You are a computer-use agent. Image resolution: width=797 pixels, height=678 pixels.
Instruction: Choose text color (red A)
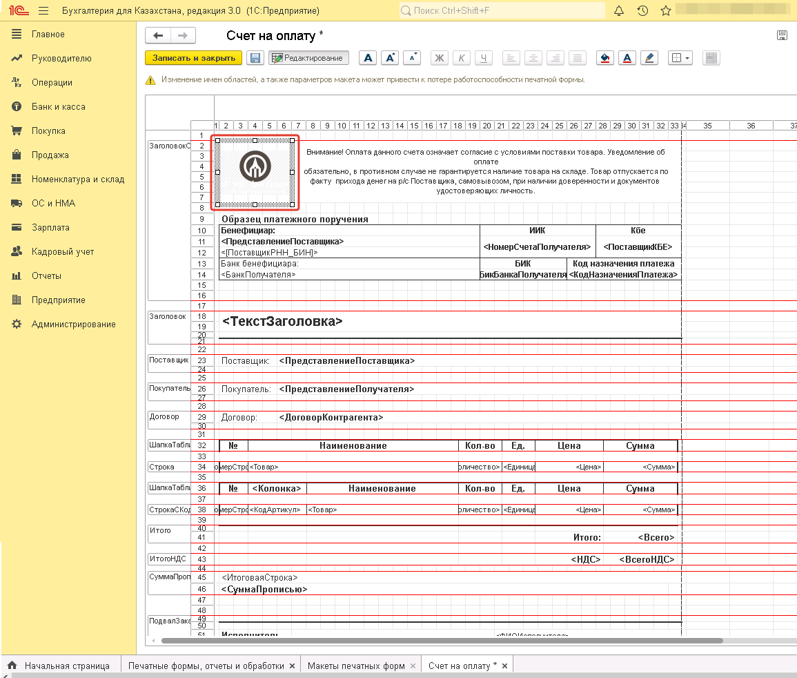pyautogui.click(x=627, y=58)
